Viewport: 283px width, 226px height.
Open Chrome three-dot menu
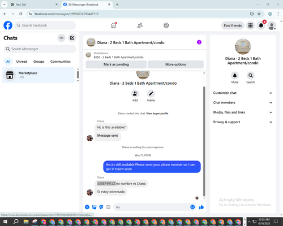click(278, 14)
